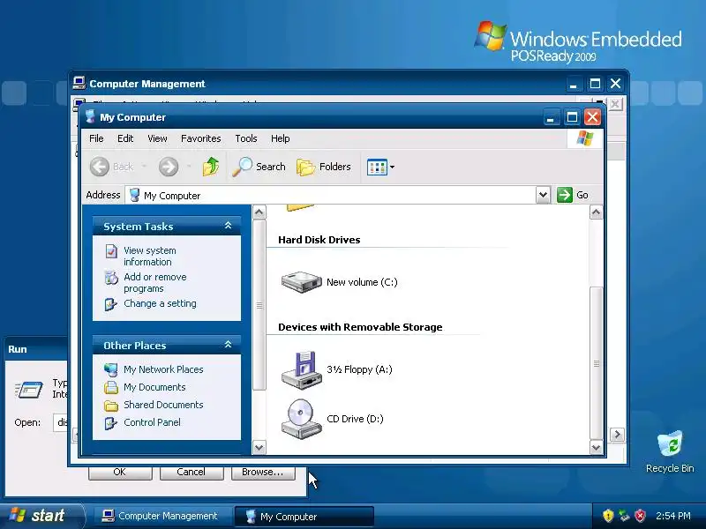Image resolution: width=706 pixels, height=529 pixels.
Task: Click the My Network Places icon
Action: tap(111, 369)
